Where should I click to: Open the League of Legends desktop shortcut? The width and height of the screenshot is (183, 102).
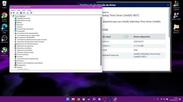click(x=176, y=6)
